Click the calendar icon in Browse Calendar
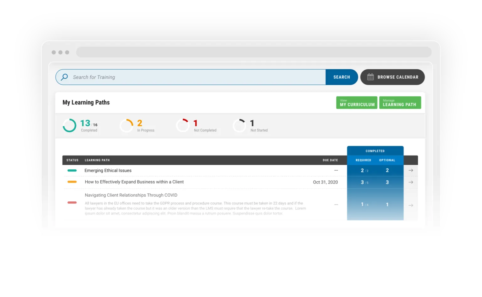482x297 pixels. click(370, 77)
